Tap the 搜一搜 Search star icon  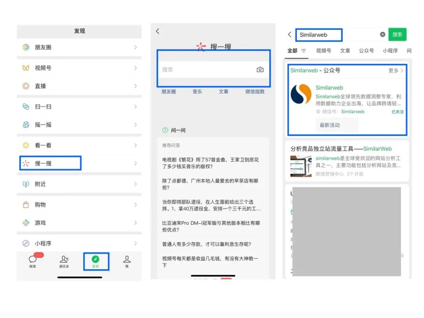tap(26, 163)
